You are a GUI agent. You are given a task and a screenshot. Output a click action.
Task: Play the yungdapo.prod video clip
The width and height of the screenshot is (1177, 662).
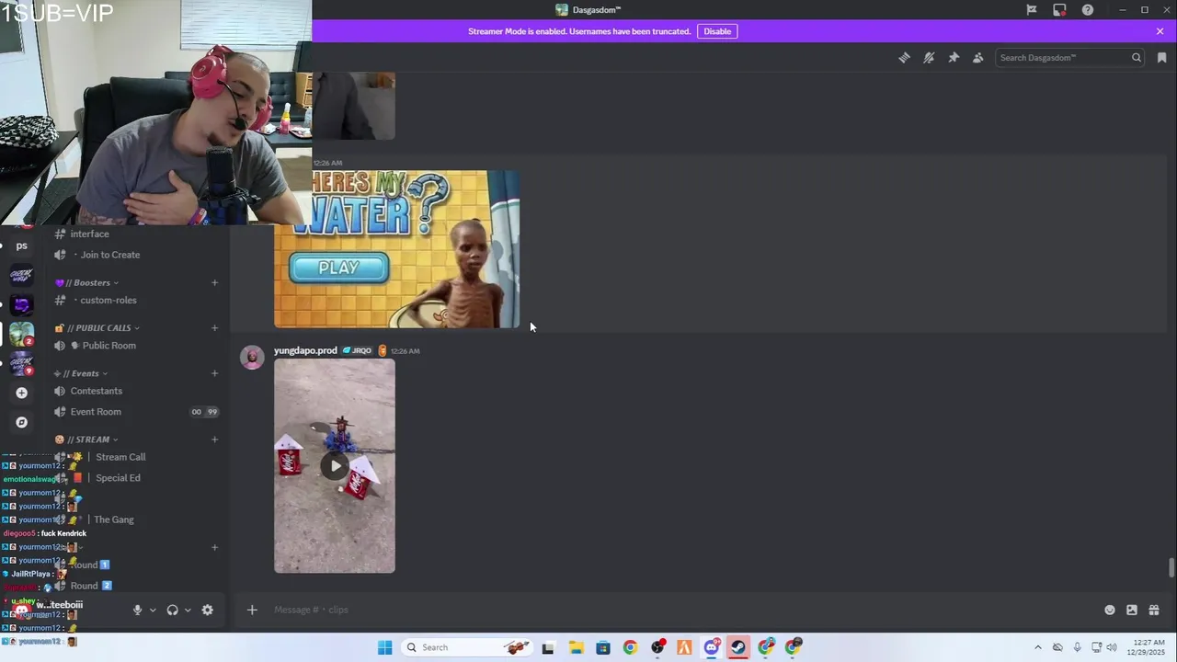335,465
